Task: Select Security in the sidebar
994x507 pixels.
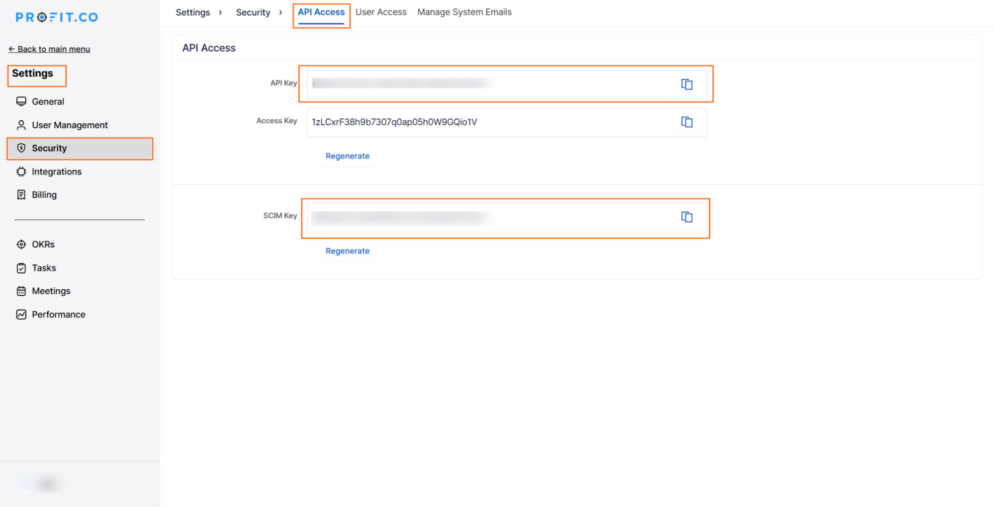Action: tap(80, 148)
